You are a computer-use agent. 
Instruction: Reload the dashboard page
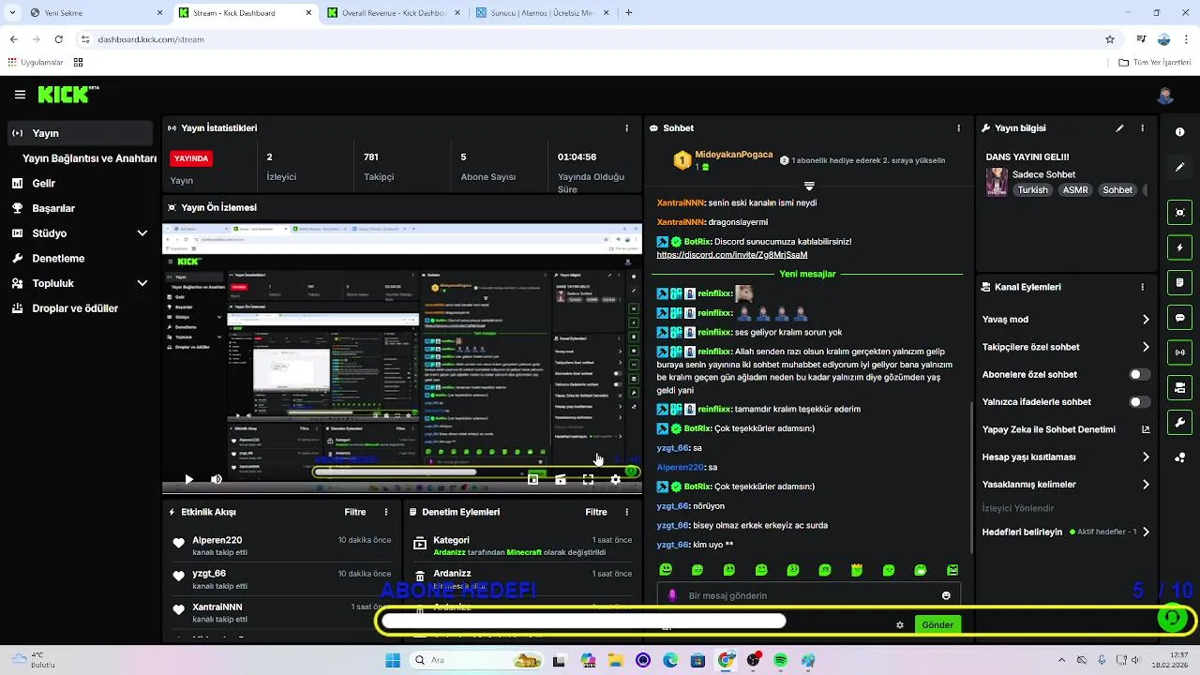point(59,39)
